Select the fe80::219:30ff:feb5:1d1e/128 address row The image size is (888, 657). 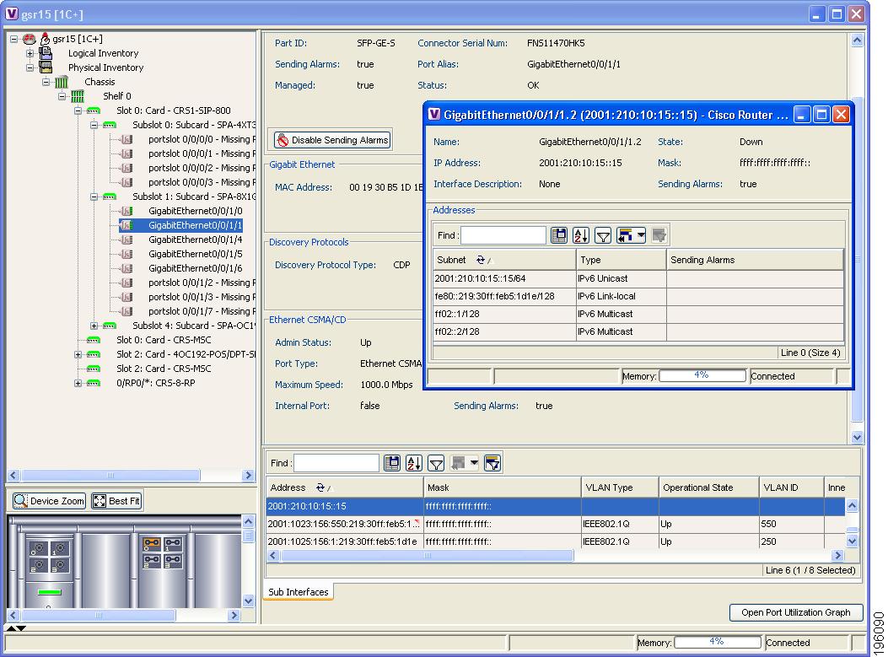click(x=638, y=296)
